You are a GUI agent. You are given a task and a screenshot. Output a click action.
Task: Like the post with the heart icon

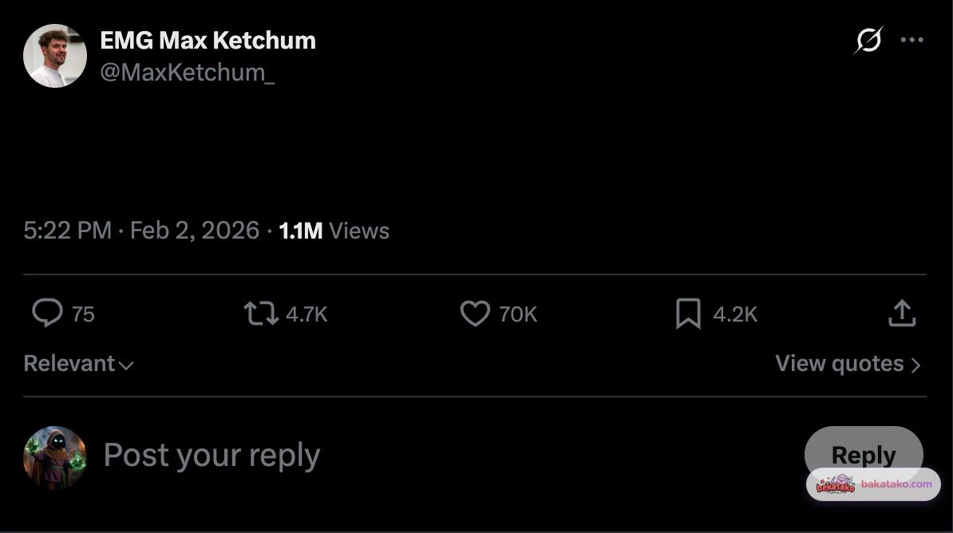tap(475, 314)
